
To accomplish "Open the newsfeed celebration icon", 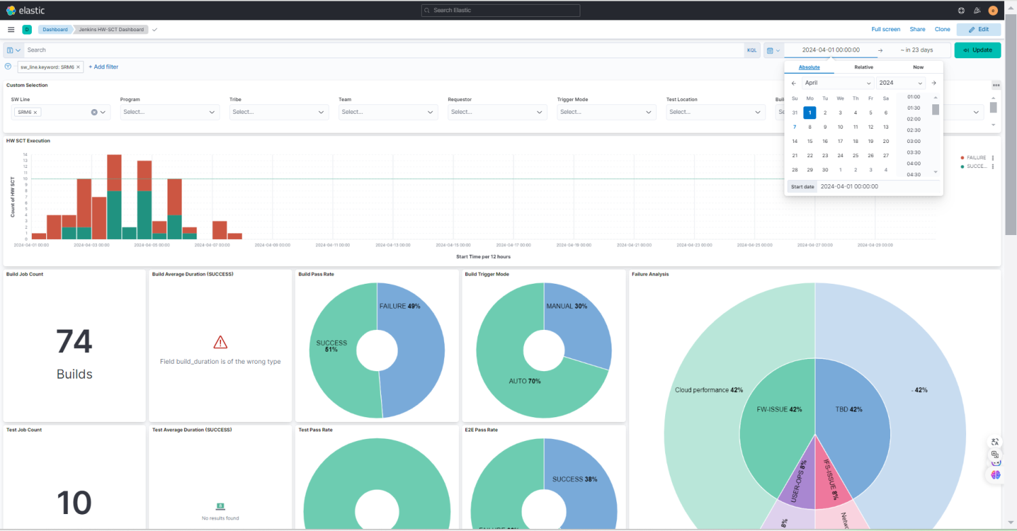I will click(977, 10).
